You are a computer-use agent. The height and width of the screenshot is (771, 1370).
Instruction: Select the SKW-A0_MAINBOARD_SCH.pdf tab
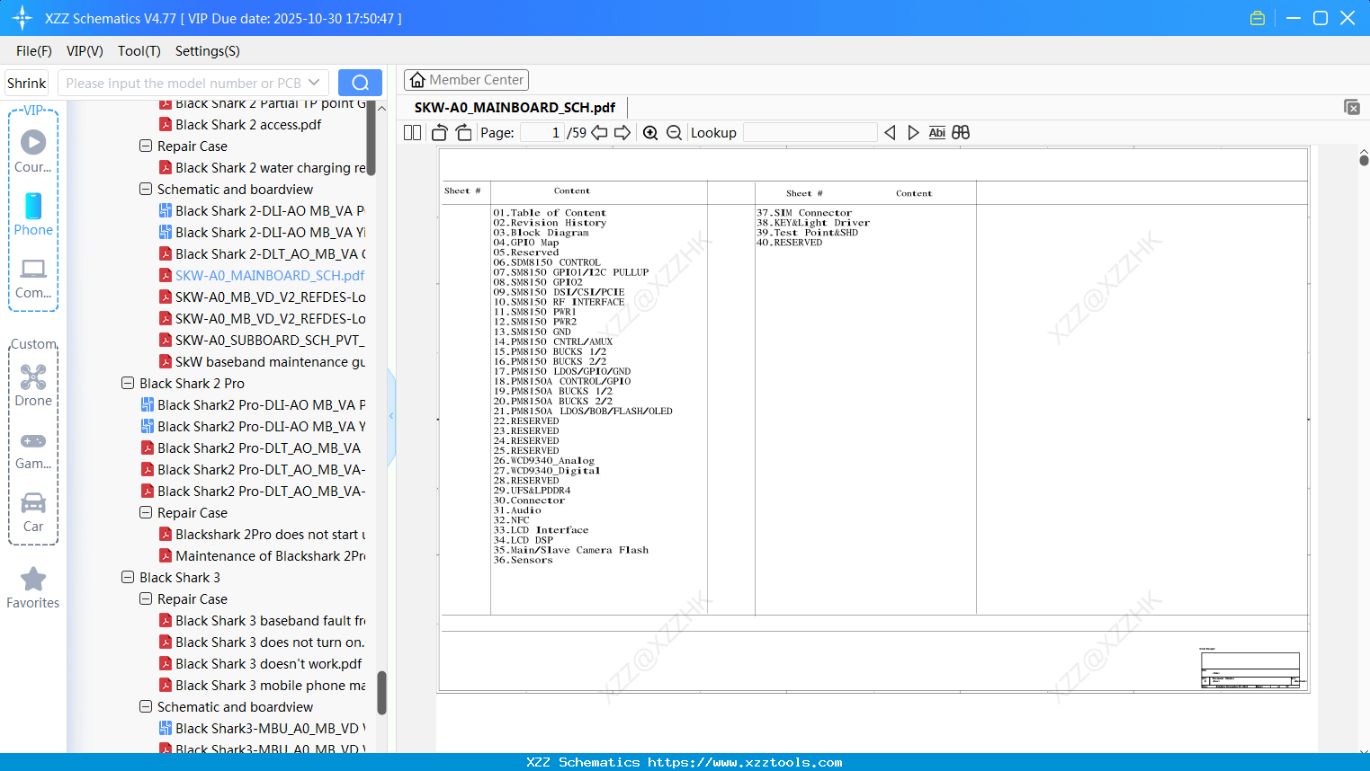tap(515, 108)
